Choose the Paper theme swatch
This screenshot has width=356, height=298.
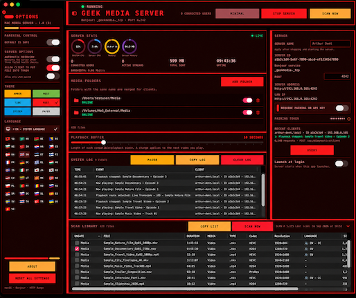point(46,111)
